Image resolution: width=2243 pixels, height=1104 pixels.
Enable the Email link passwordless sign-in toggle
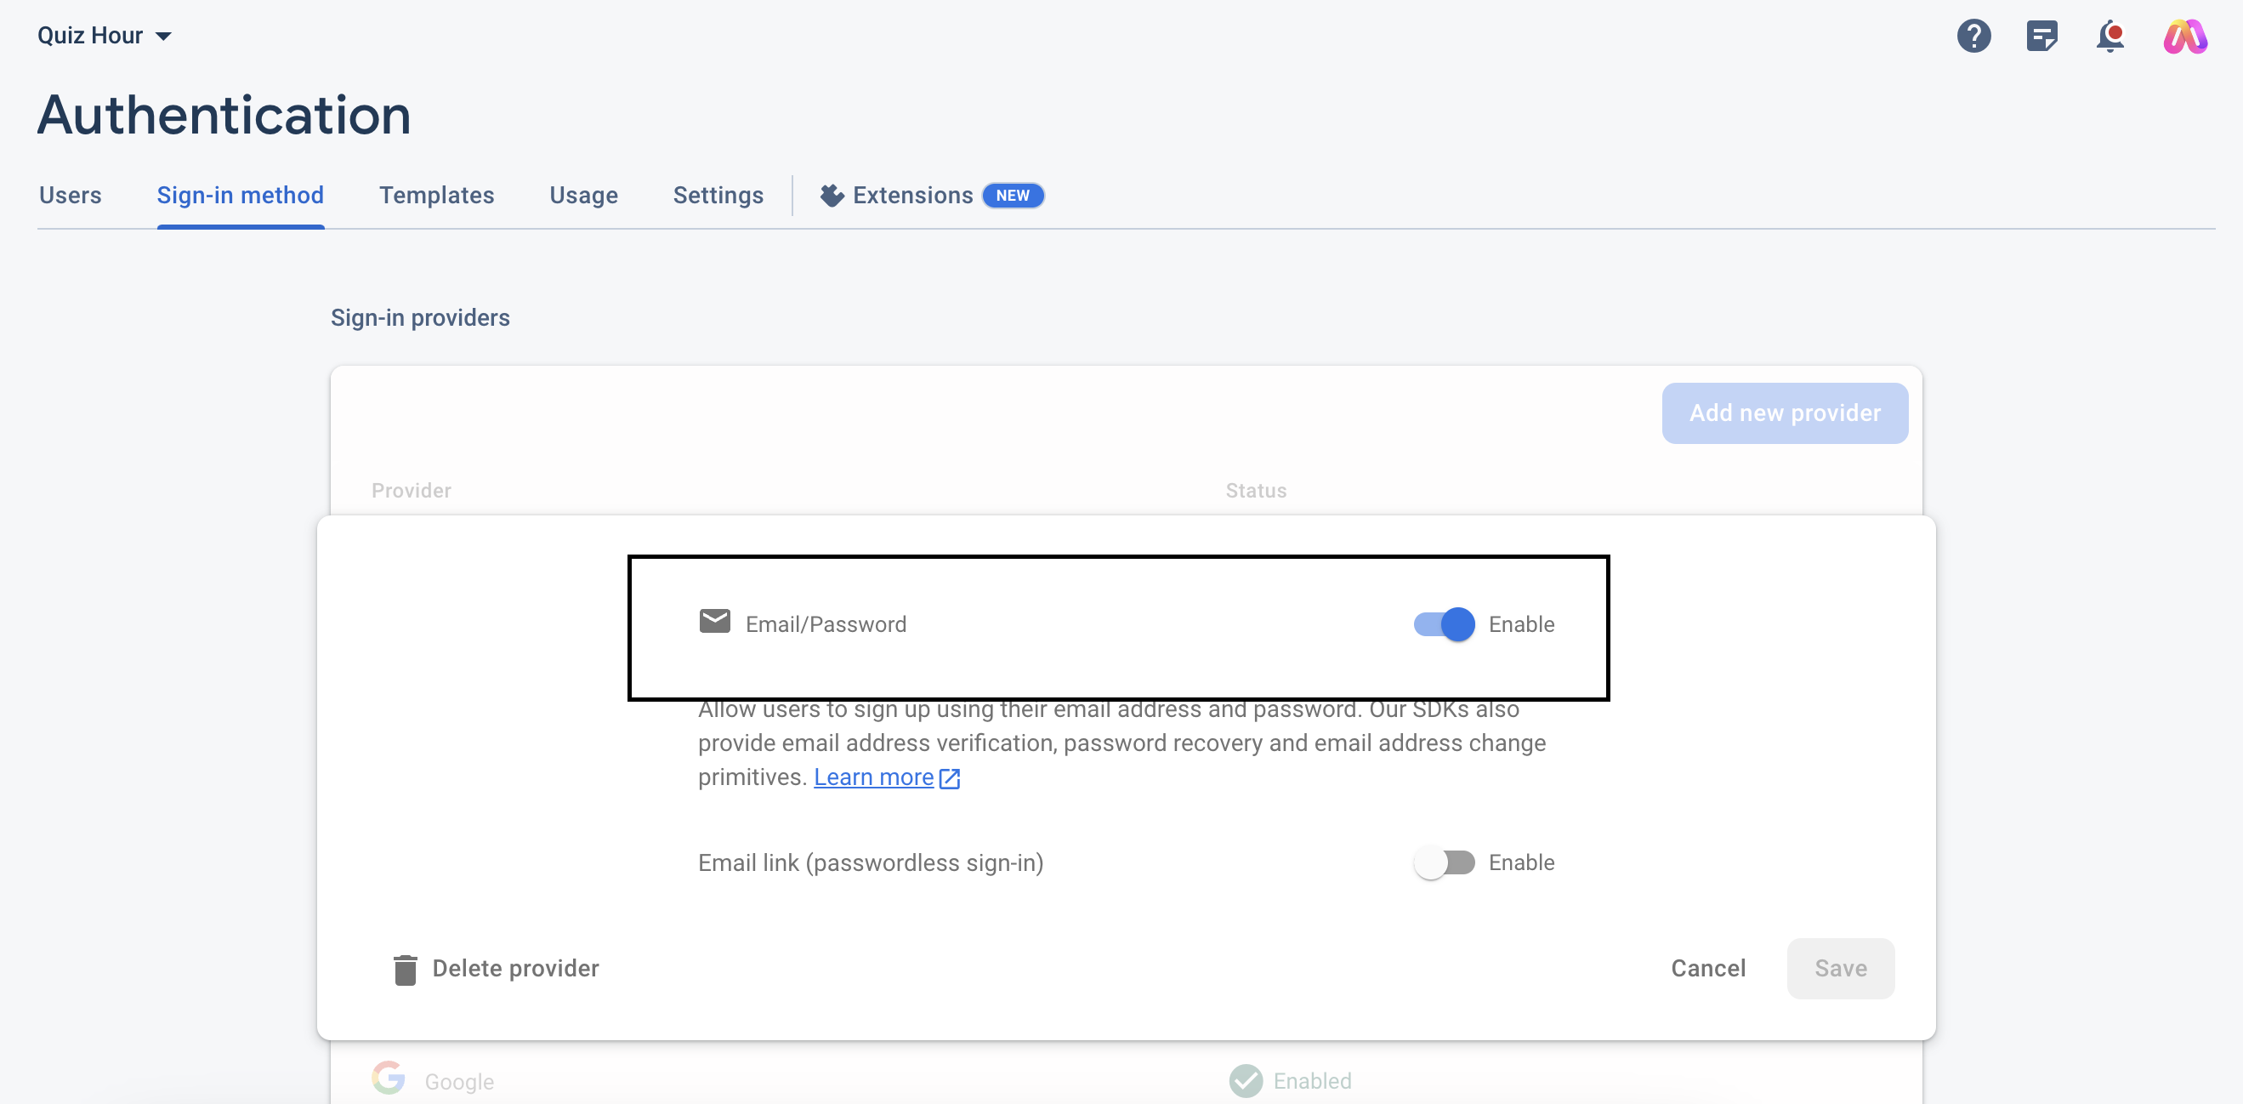1444,862
